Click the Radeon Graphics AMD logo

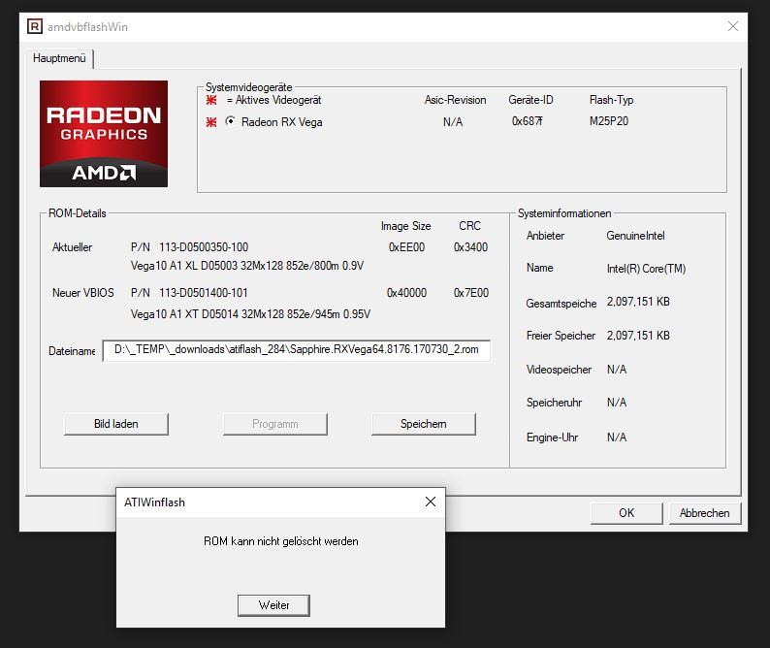pyautogui.click(x=104, y=134)
